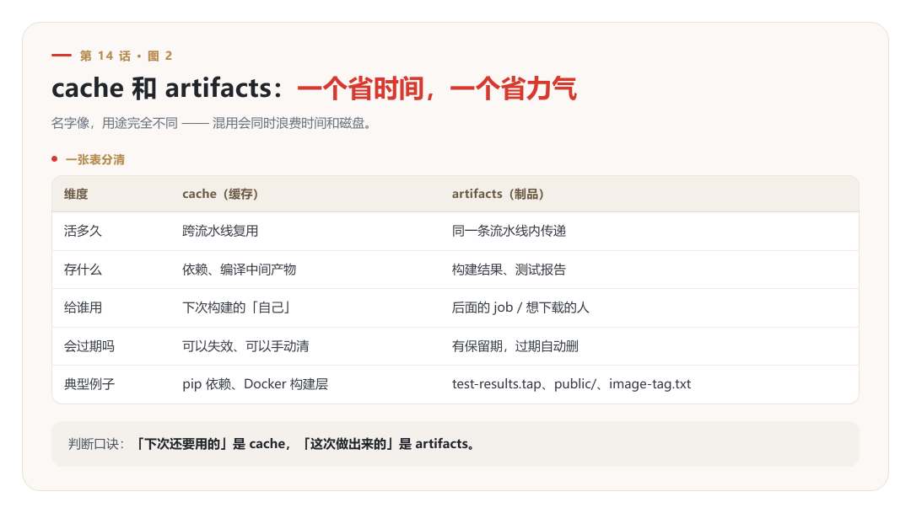Image resolution: width=911 pixels, height=513 pixels.
Task: Click the '存什么' row label
Action: pos(83,270)
